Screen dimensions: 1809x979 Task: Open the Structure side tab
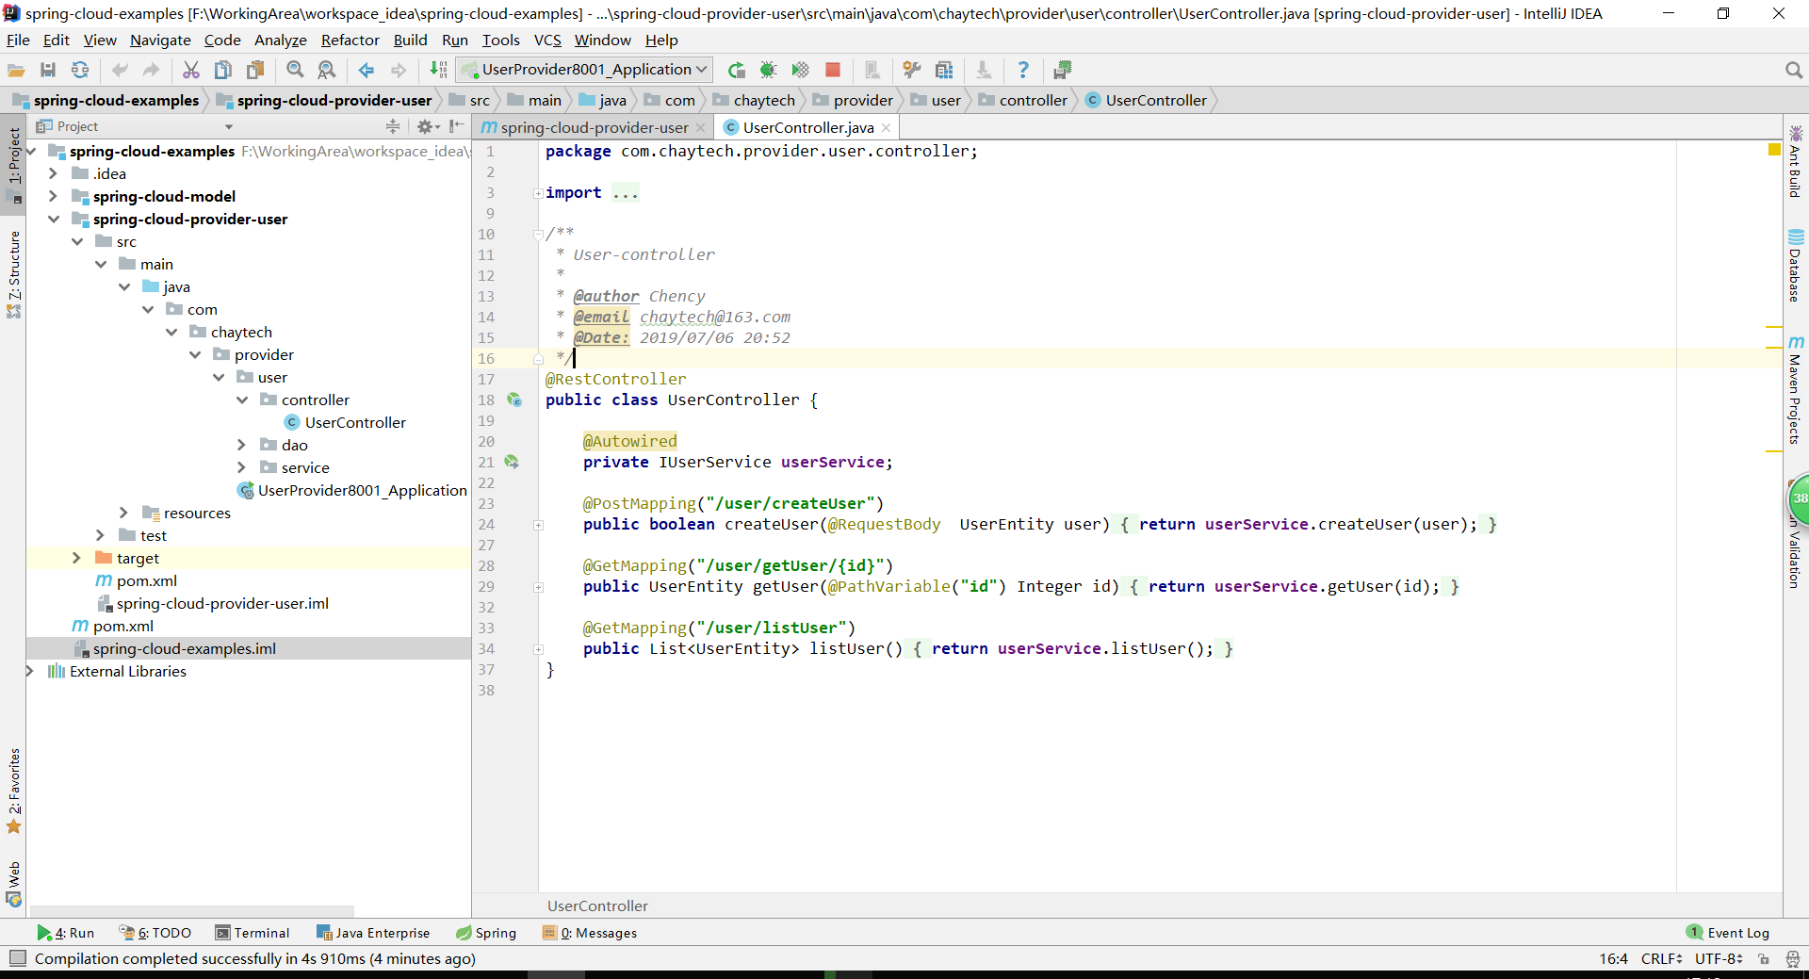click(x=13, y=274)
